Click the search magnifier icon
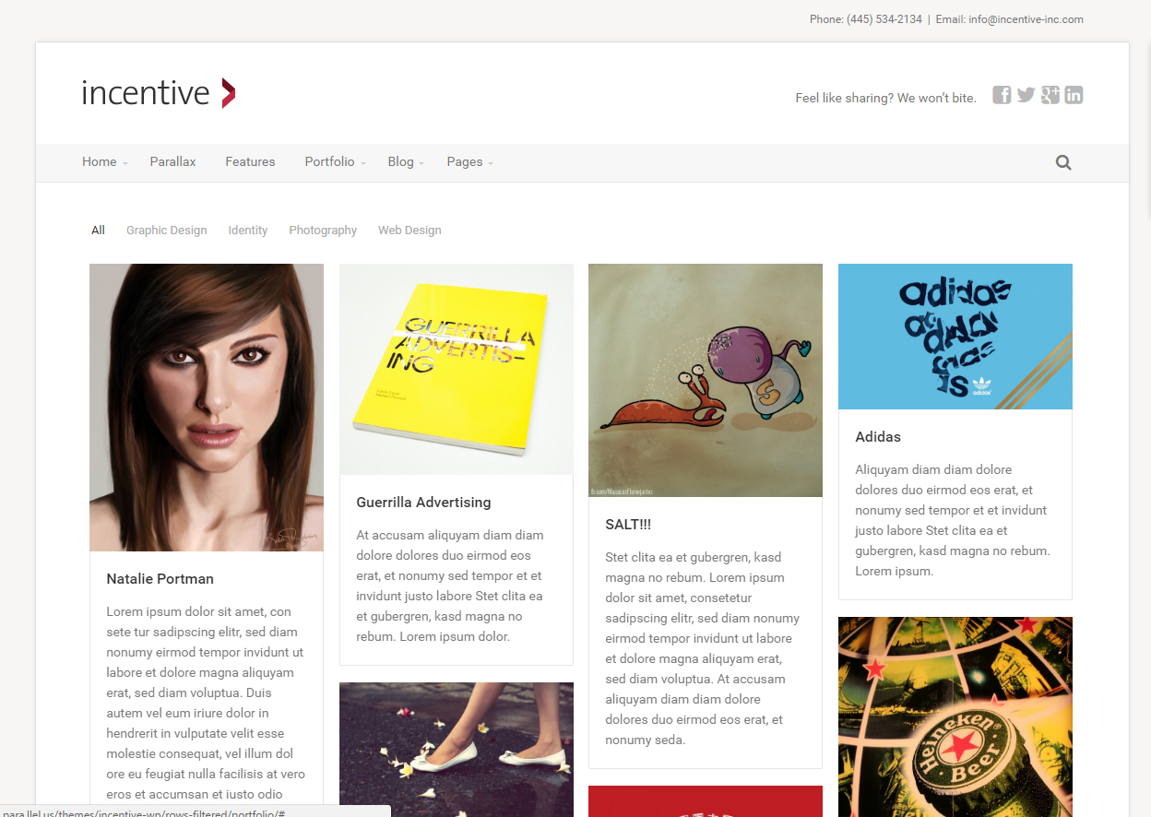 1063,162
